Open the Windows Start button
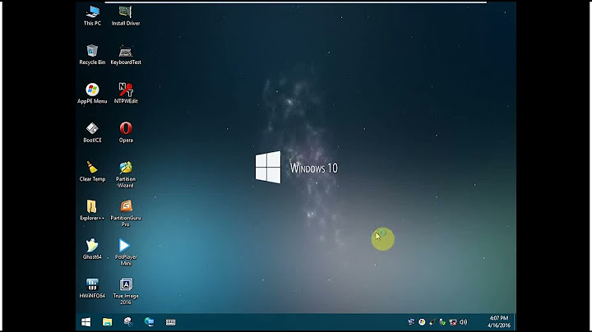The image size is (592, 332). click(x=86, y=322)
